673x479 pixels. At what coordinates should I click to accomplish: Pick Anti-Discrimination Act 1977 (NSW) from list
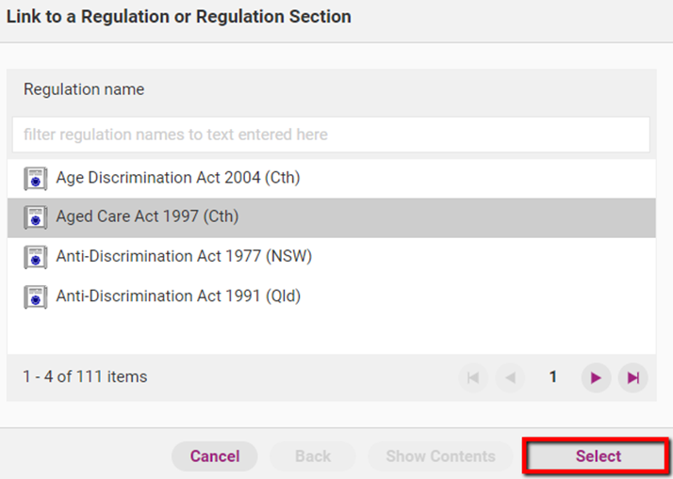pos(184,257)
